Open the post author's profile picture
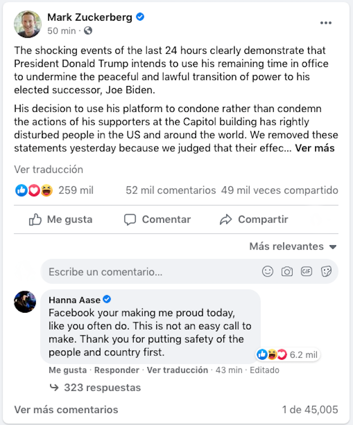 (x=27, y=24)
